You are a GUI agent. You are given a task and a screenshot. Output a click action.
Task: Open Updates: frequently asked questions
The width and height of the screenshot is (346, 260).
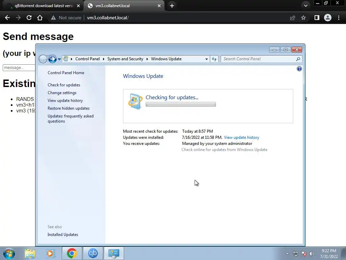(x=71, y=118)
